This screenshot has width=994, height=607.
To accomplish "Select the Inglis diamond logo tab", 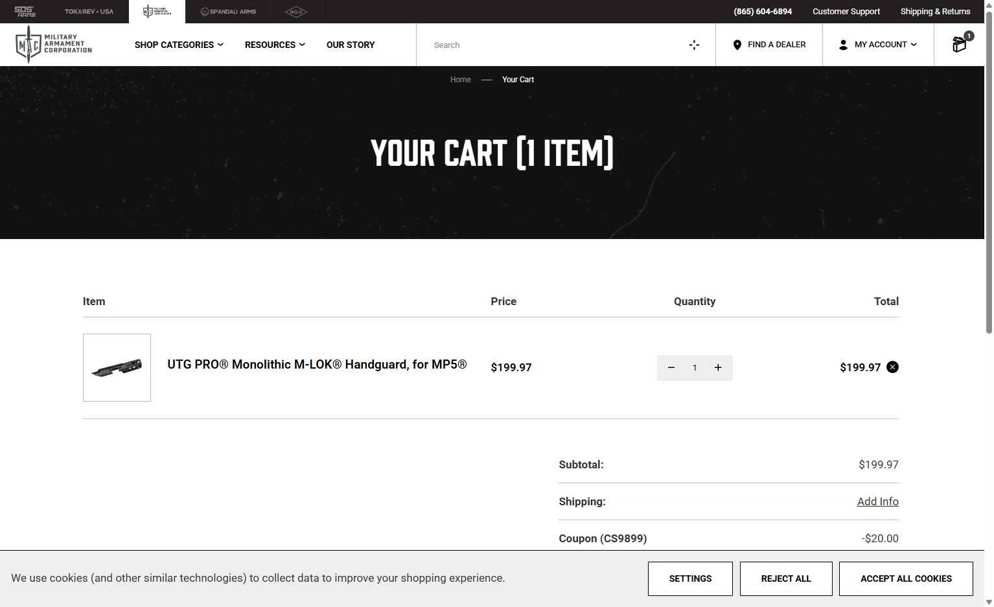I will click(x=295, y=12).
